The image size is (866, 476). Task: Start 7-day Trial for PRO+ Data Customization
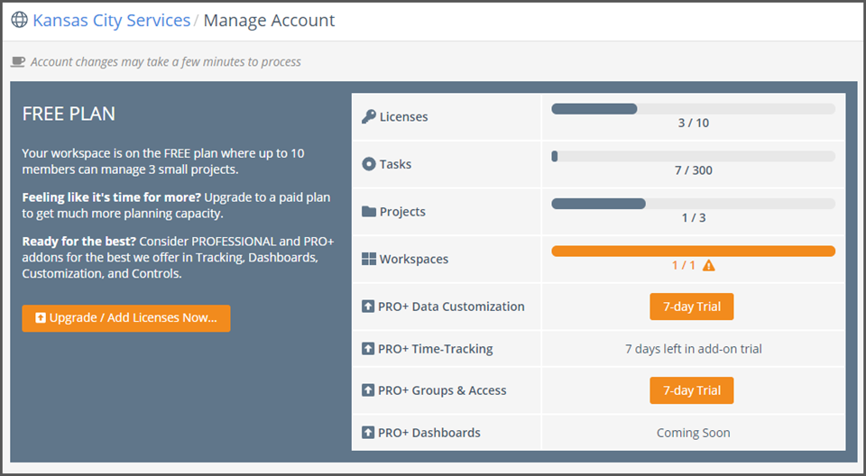point(691,307)
